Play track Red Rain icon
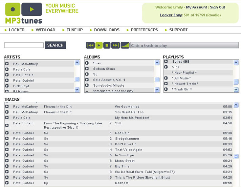Viewport: 241px width, 187px height. pyautogui.click(x=7, y=133)
